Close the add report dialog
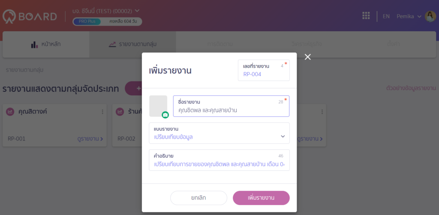The image size is (439, 215). (x=307, y=57)
